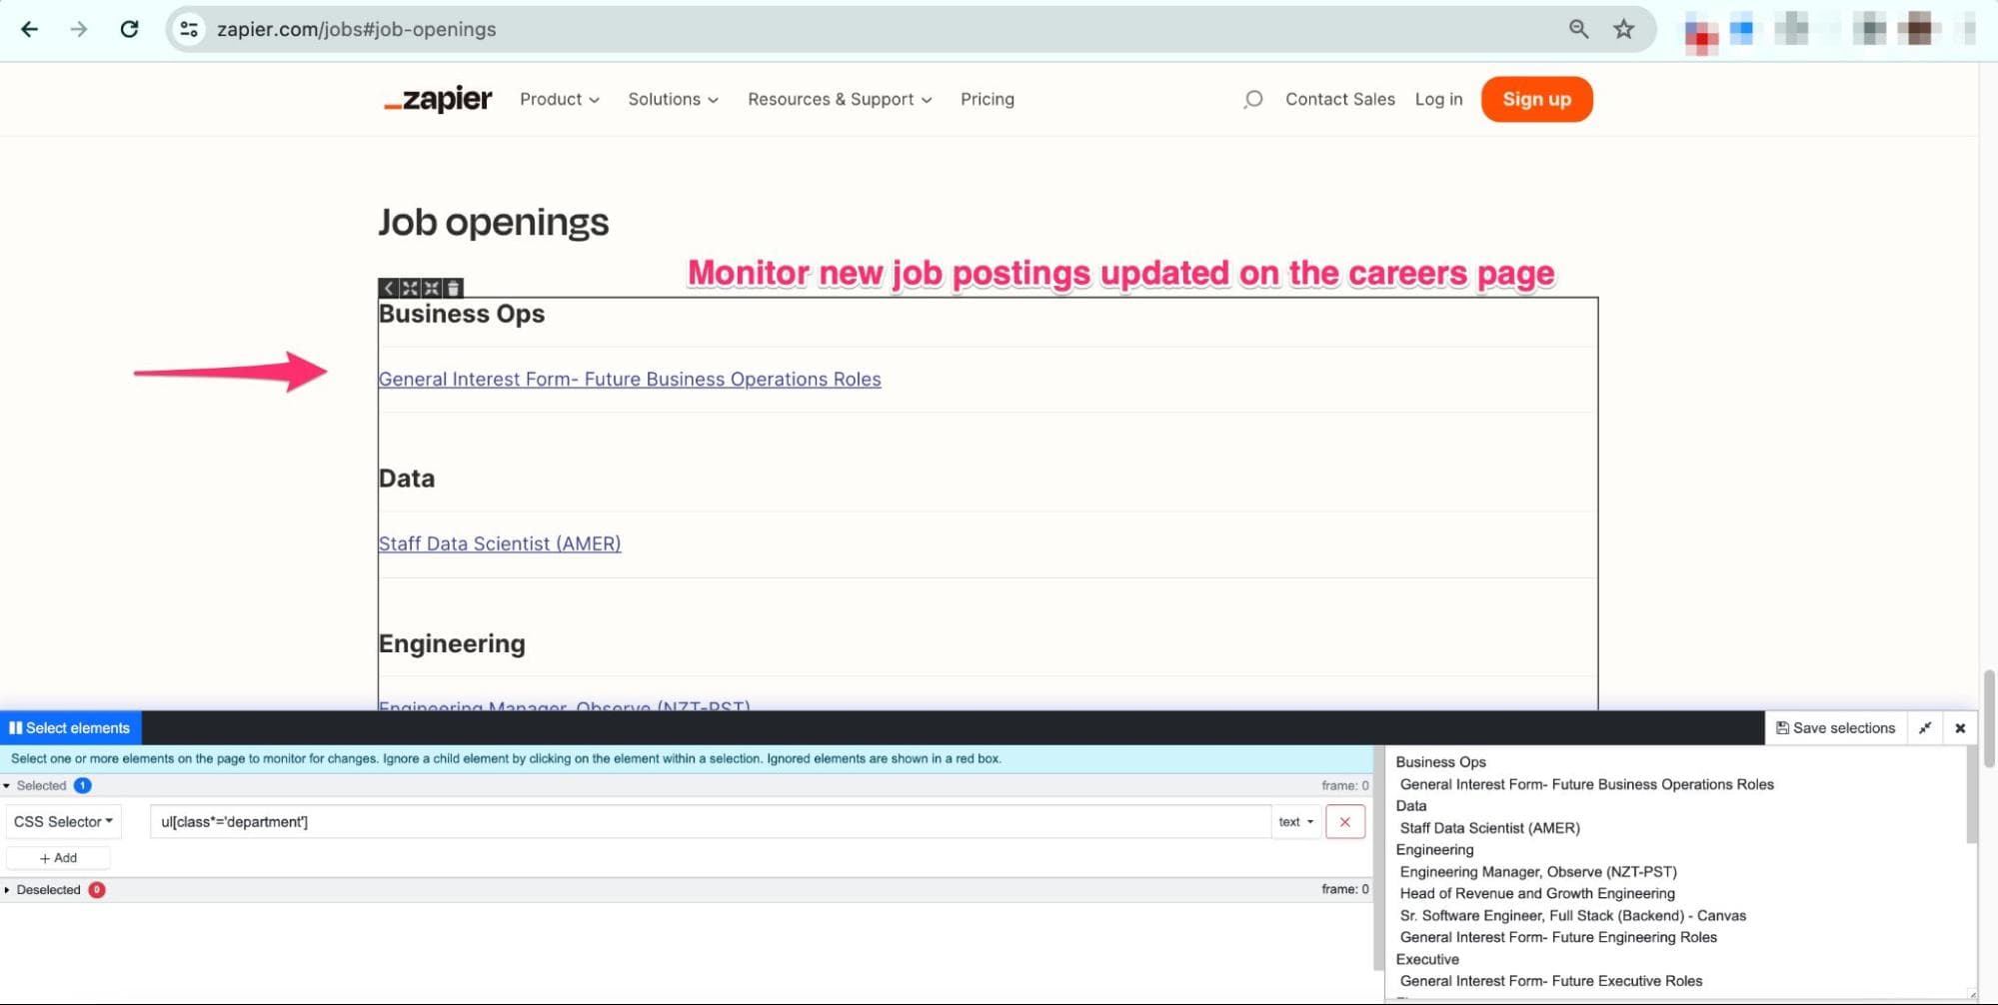The width and height of the screenshot is (1998, 1005).
Task: Click the Sign up button
Action: [x=1536, y=99]
